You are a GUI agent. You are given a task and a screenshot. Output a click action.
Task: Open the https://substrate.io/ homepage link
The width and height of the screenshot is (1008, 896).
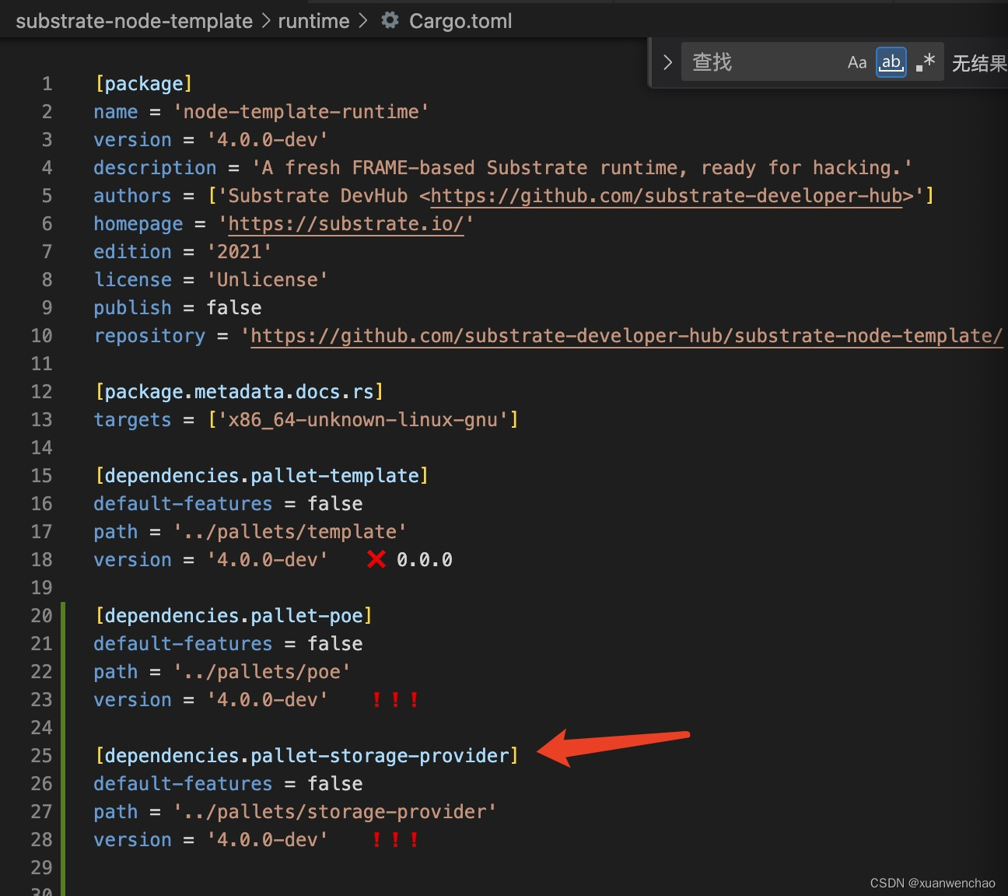coord(346,224)
